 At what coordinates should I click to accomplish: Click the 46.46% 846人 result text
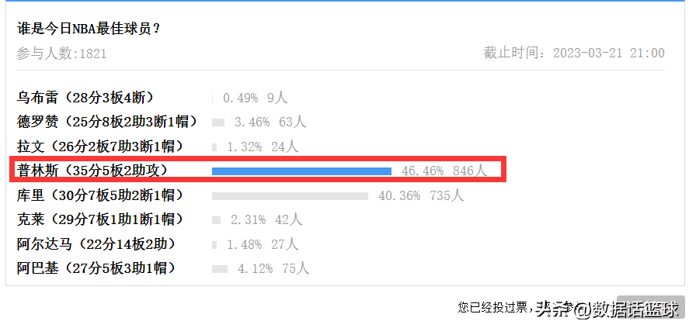tap(444, 171)
